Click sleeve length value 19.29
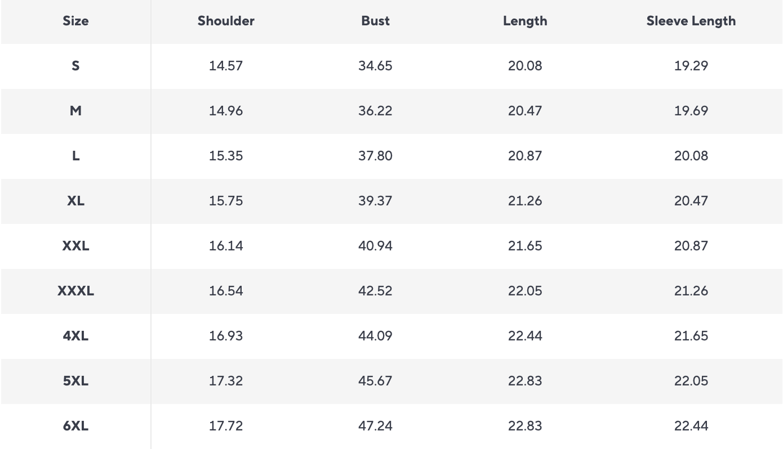Image resolution: width=783 pixels, height=449 pixels. [x=691, y=66]
